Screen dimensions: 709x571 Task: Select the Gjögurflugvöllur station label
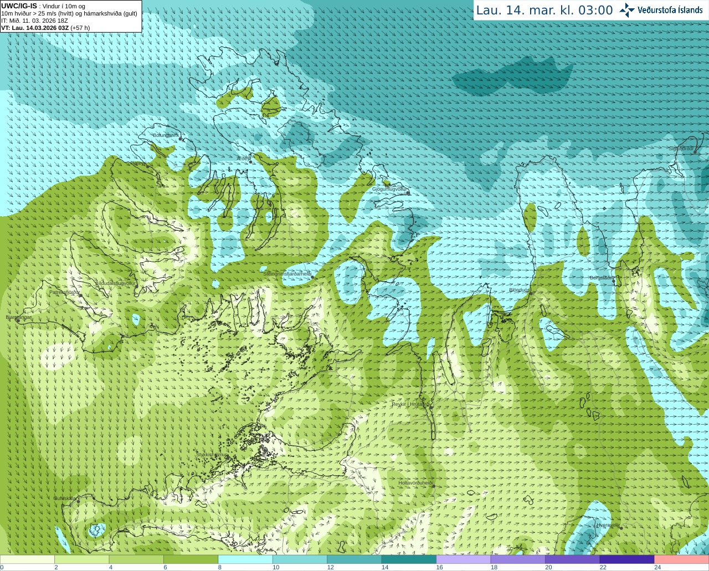click(389, 189)
